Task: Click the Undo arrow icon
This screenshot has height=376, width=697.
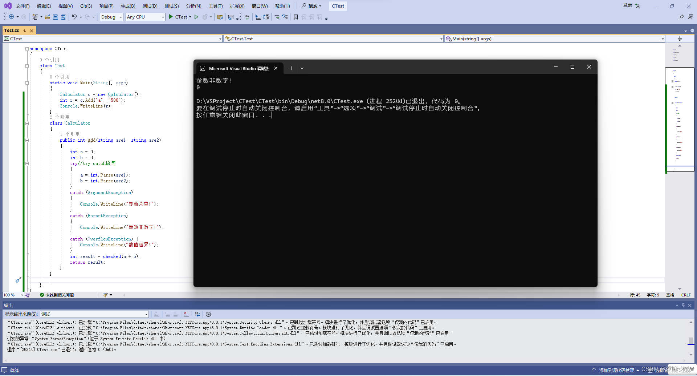Action: (74, 17)
